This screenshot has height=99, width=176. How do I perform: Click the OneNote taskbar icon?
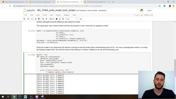[37, 97]
